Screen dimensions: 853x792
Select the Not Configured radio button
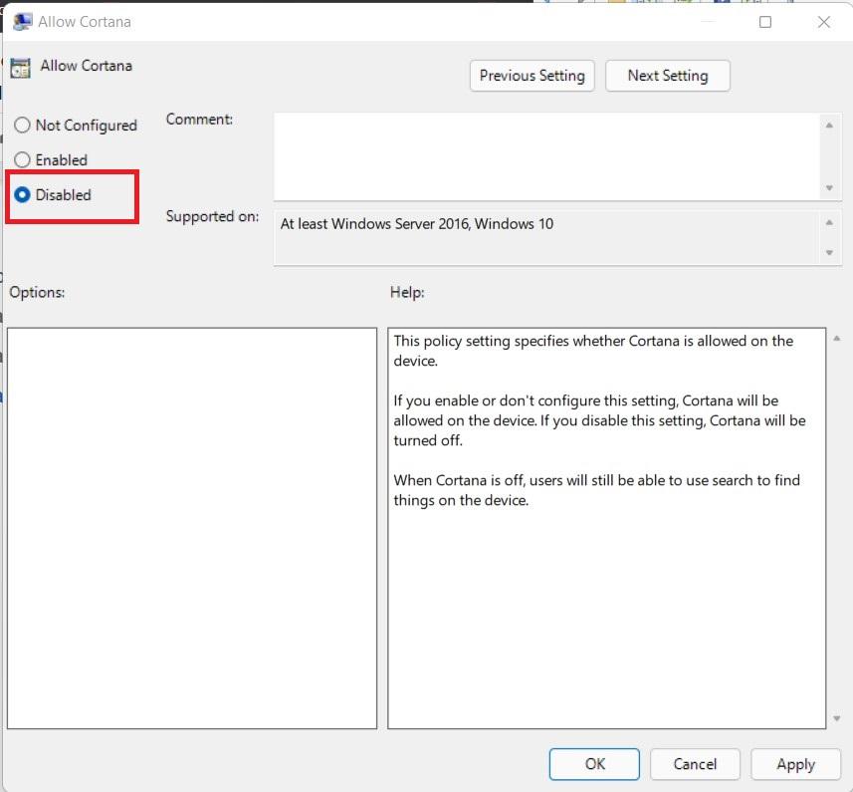22,126
